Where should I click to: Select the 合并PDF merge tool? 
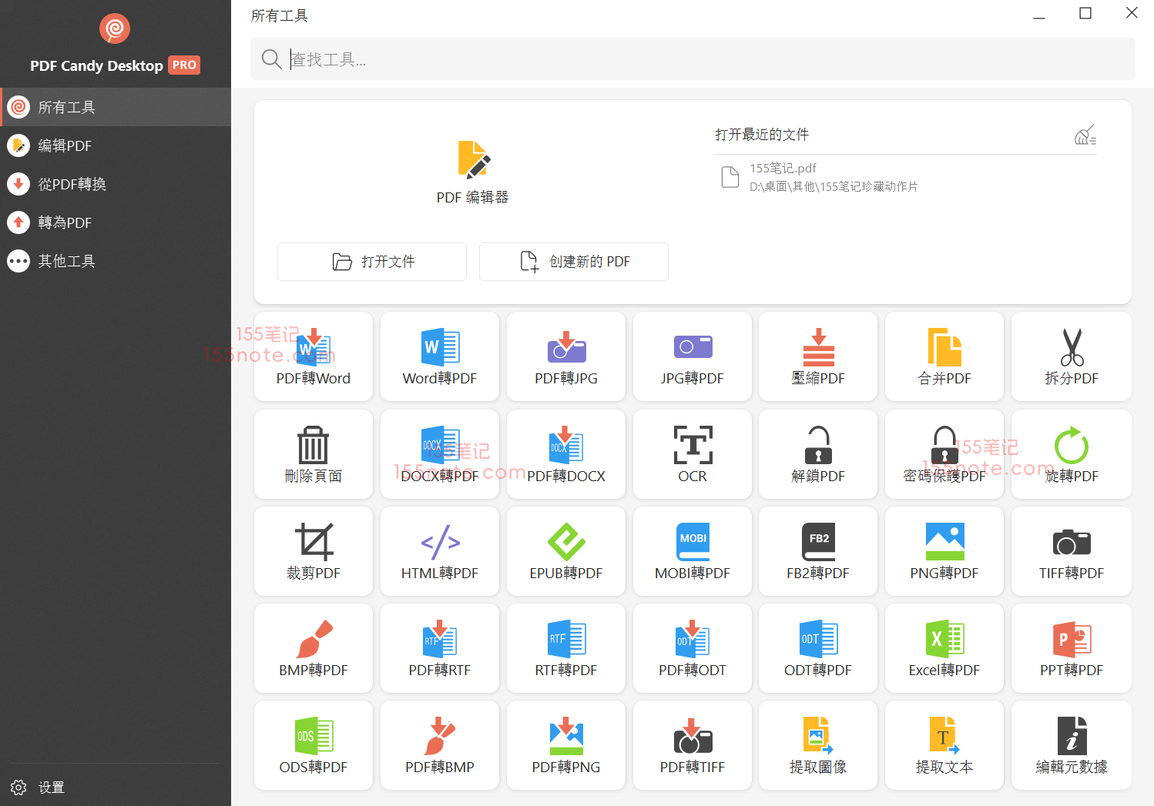(944, 356)
